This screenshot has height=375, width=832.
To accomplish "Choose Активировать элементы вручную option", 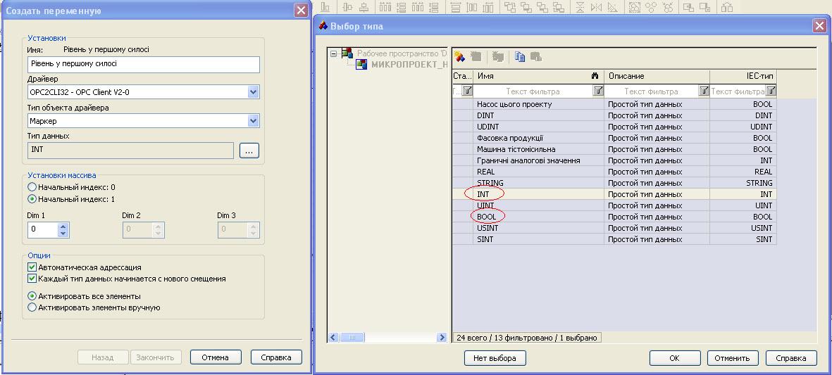I will tap(32, 307).
